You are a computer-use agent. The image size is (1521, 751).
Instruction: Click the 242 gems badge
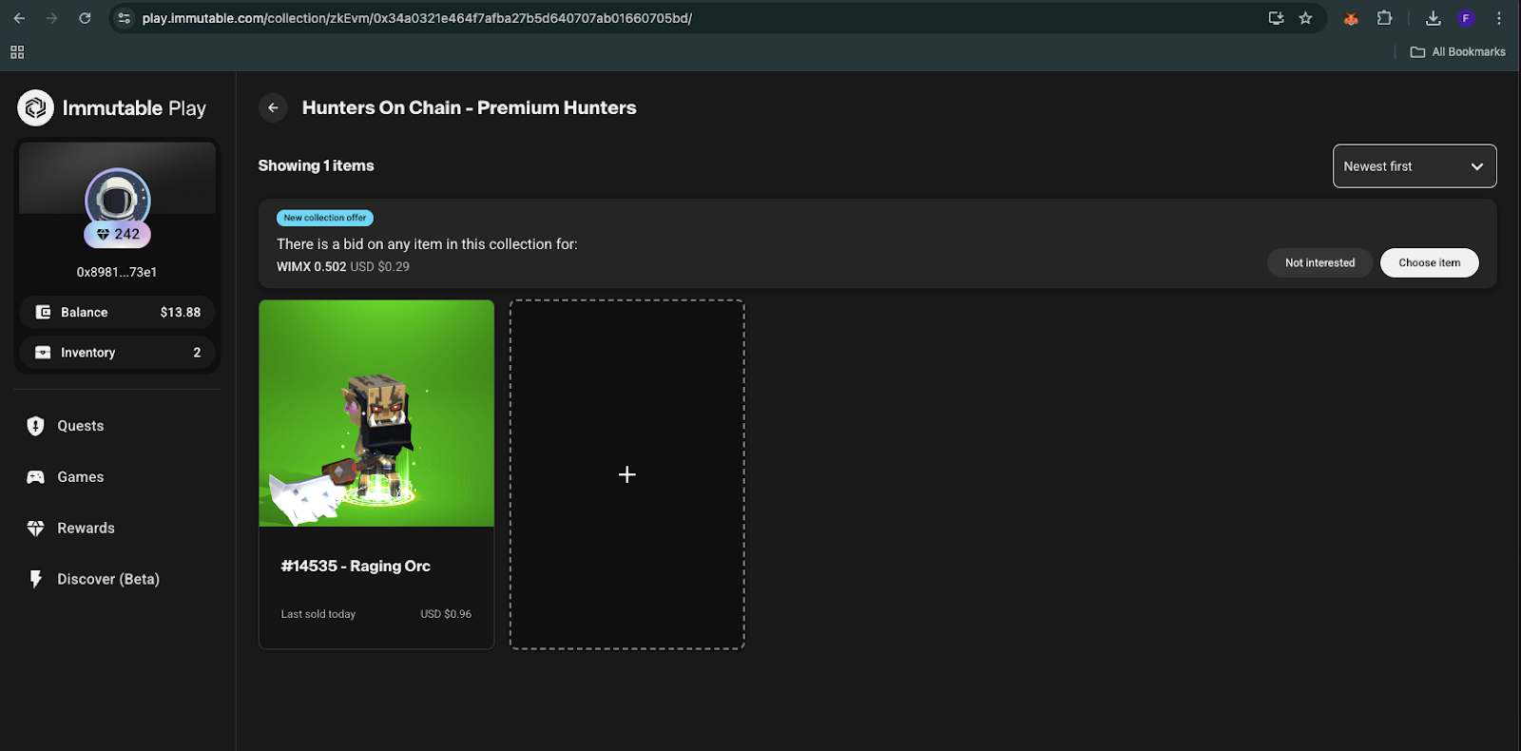[x=117, y=234]
